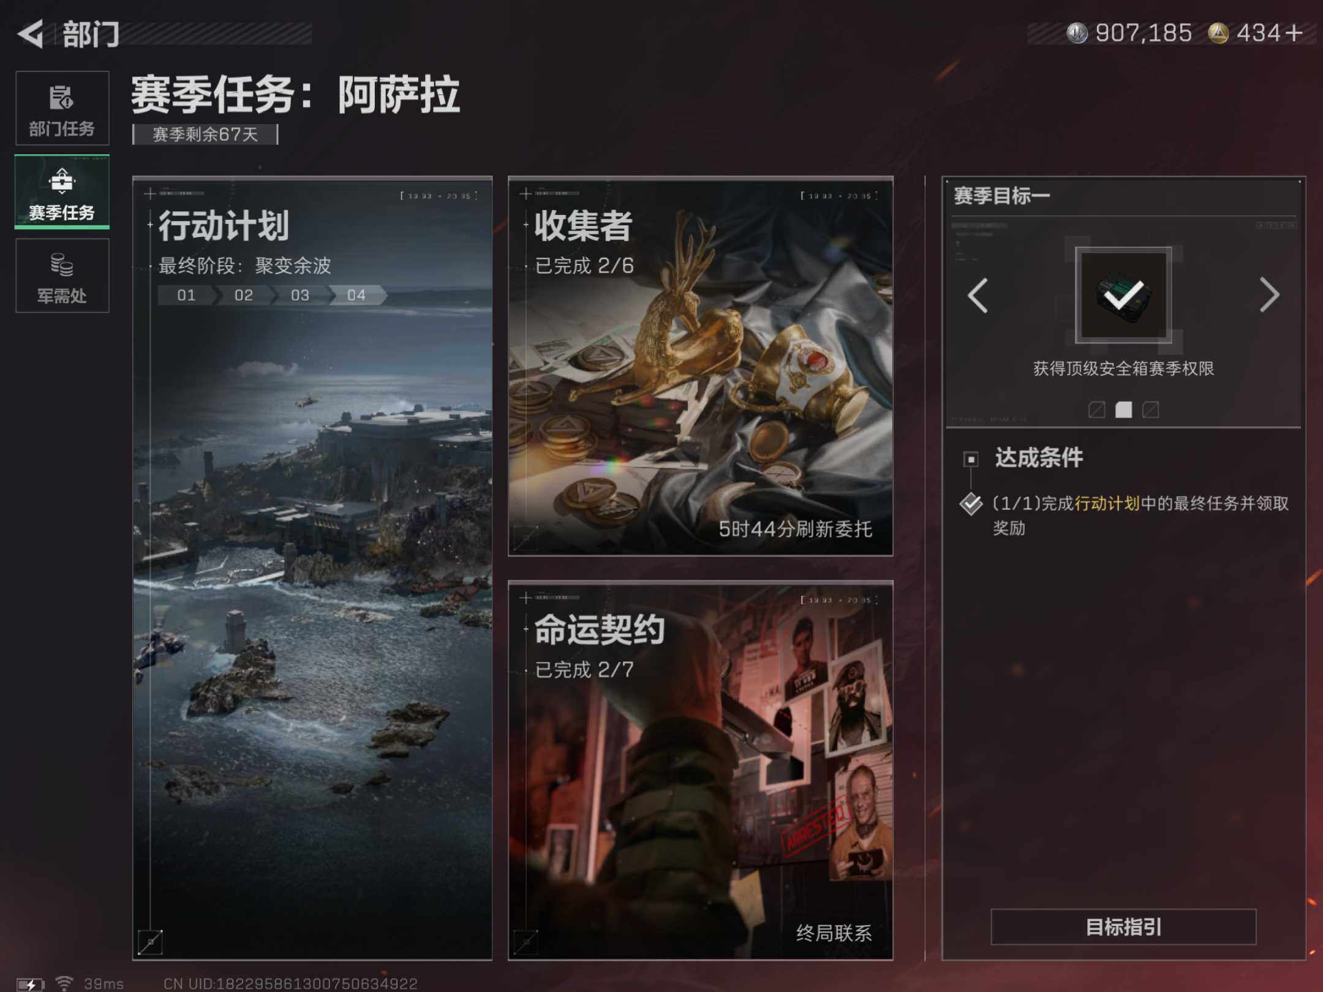Viewport: 1323px width, 992px height.
Task: Tap the plus icon next to 434
Action: point(1294,33)
